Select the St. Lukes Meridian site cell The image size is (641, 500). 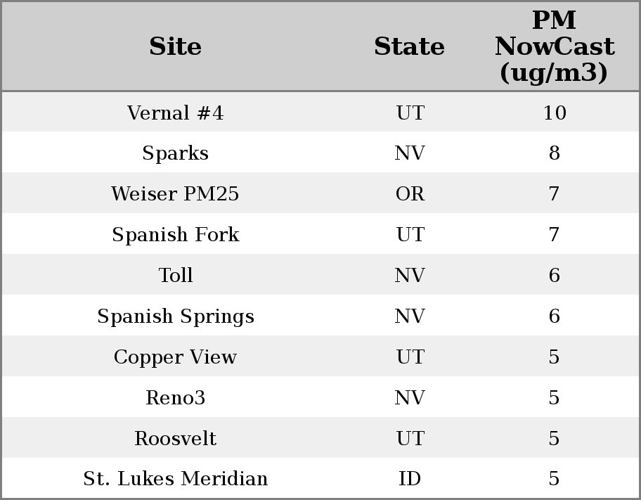(x=175, y=479)
